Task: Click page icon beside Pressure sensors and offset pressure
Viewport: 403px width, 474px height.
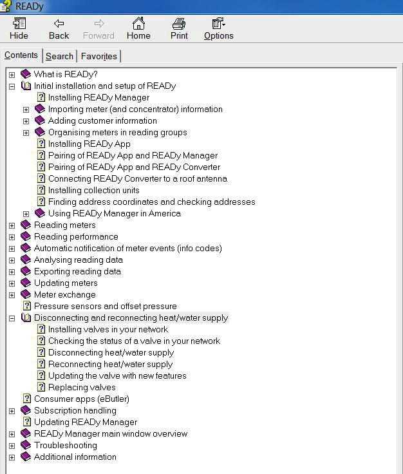Action: coord(27,306)
